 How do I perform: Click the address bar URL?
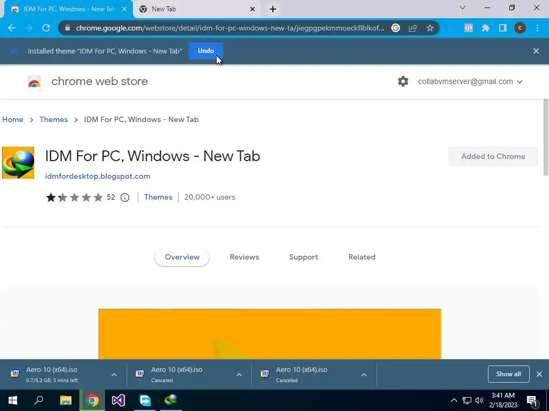pos(229,28)
